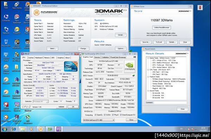Toggle the OpenCL checkbox in GPU-Z
This screenshot has width=211, height=139.
tap(95, 115)
